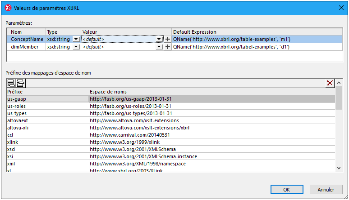Open the Type dropdown for ConceptName

pyautogui.click(x=76, y=39)
